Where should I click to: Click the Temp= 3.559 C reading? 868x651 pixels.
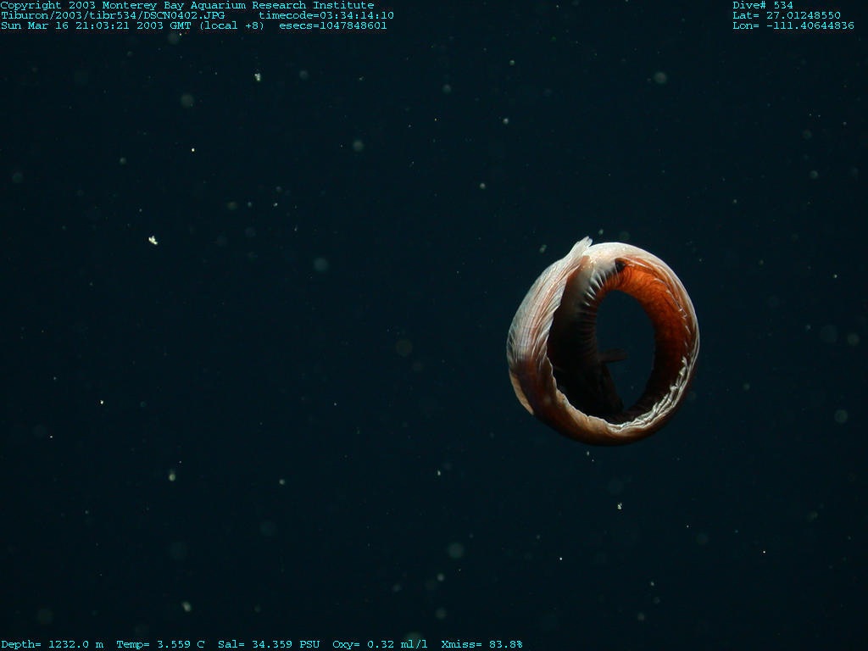click(x=160, y=644)
